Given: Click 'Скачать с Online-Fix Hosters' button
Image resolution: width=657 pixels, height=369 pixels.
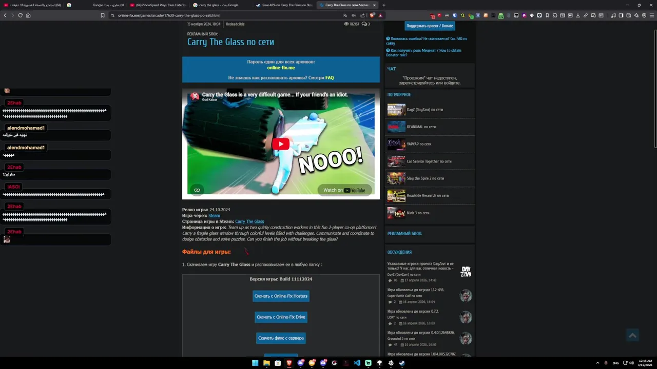Looking at the screenshot, I should [281, 296].
